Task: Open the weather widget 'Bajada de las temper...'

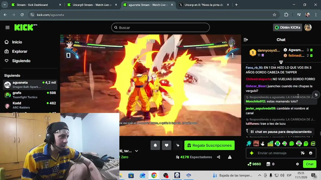Action: click(x=233, y=175)
